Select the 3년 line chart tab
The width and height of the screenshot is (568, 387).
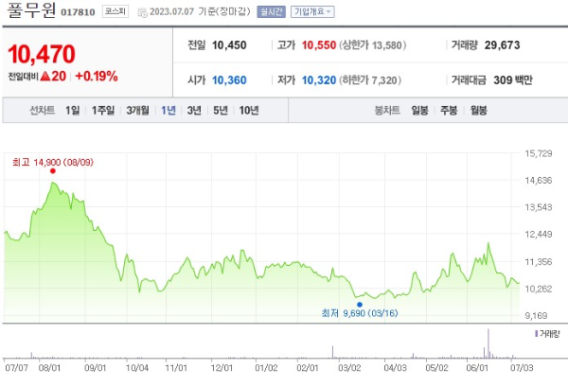[x=194, y=110]
